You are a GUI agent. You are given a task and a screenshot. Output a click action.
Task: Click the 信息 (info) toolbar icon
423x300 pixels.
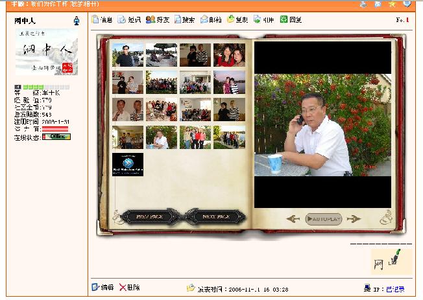102,19
